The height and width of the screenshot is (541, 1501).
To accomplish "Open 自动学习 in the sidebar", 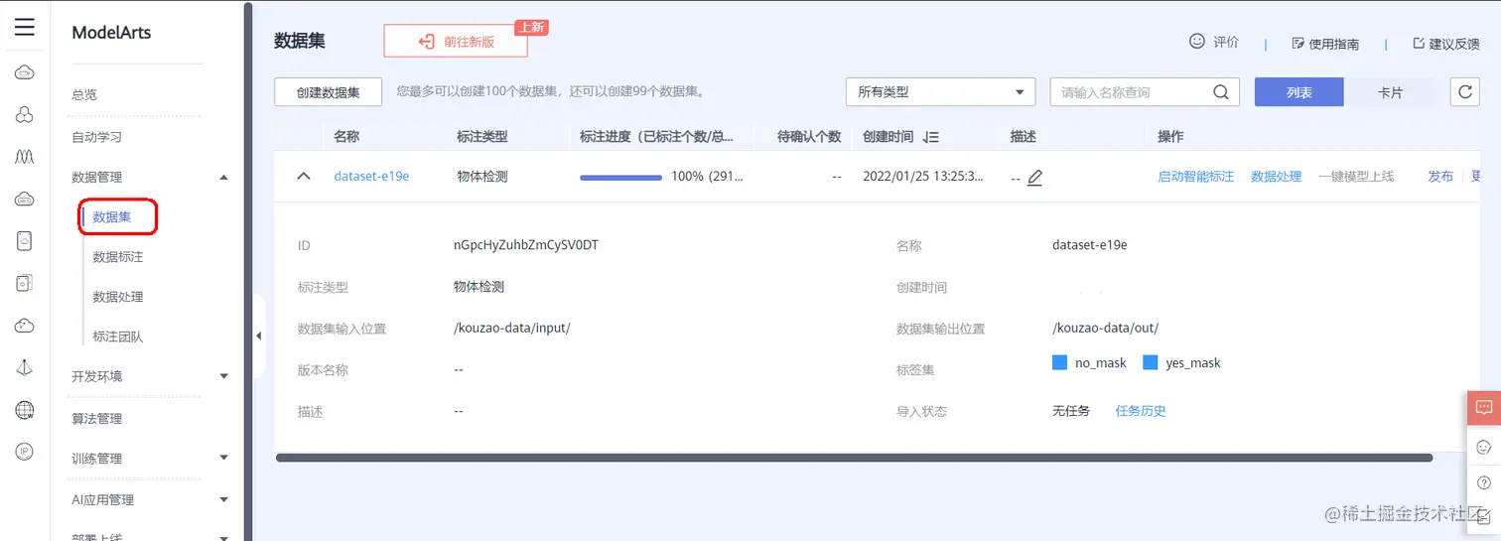I will pos(96,137).
